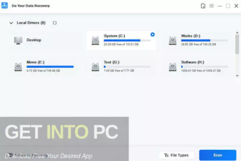Minimize the Data Recovery window

220,6
